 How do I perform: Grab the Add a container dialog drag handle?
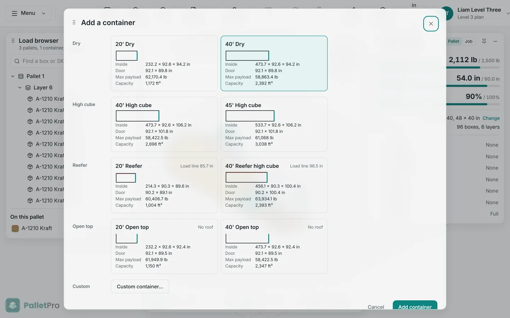click(x=74, y=23)
